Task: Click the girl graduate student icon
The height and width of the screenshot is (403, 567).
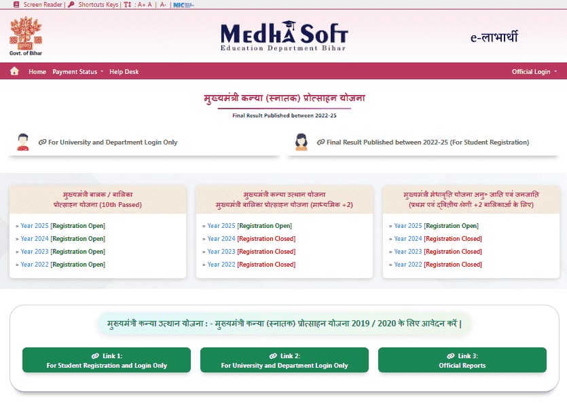Action: pos(301,142)
